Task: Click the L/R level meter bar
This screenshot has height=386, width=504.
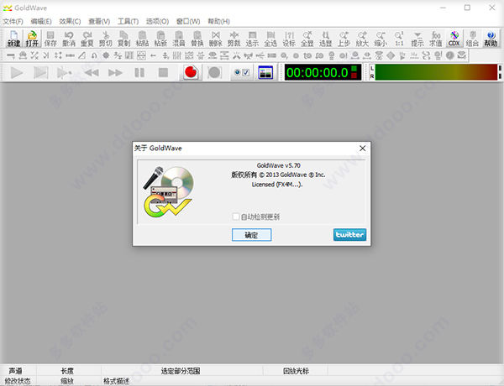Action: tap(435, 72)
